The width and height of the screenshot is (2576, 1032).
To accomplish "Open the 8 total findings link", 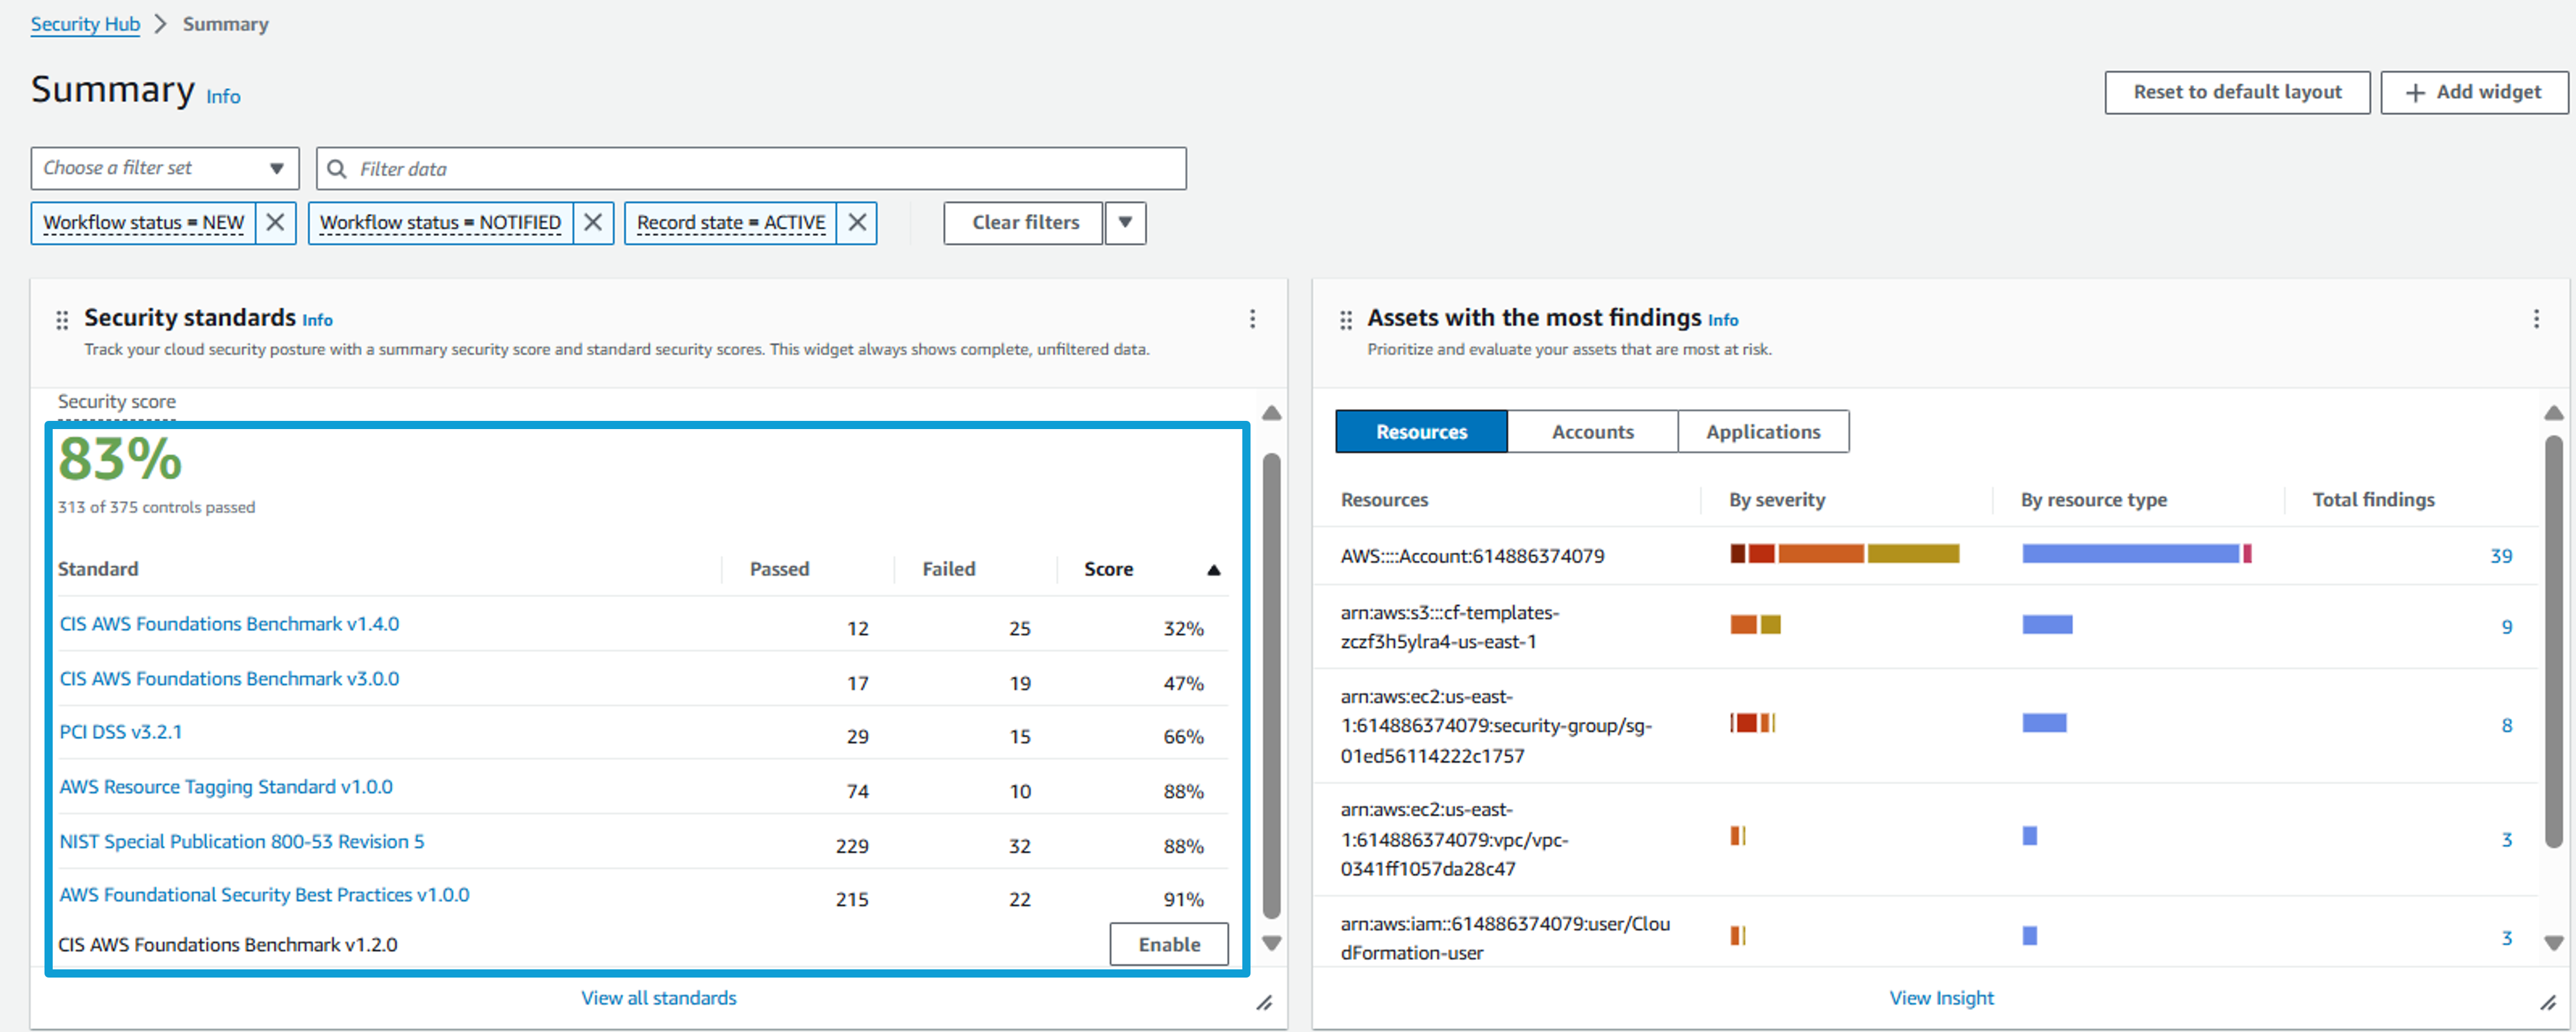I will (x=2506, y=726).
